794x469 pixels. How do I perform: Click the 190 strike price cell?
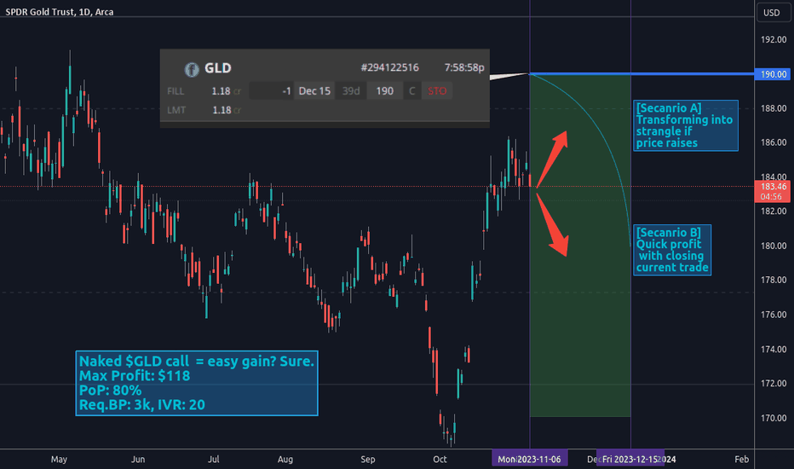384,90
